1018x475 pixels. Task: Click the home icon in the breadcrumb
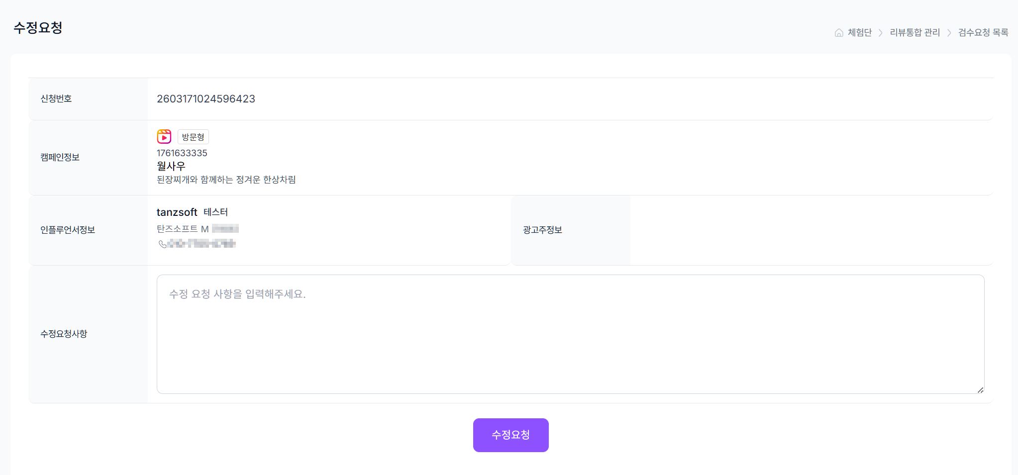tap(839, 33)
